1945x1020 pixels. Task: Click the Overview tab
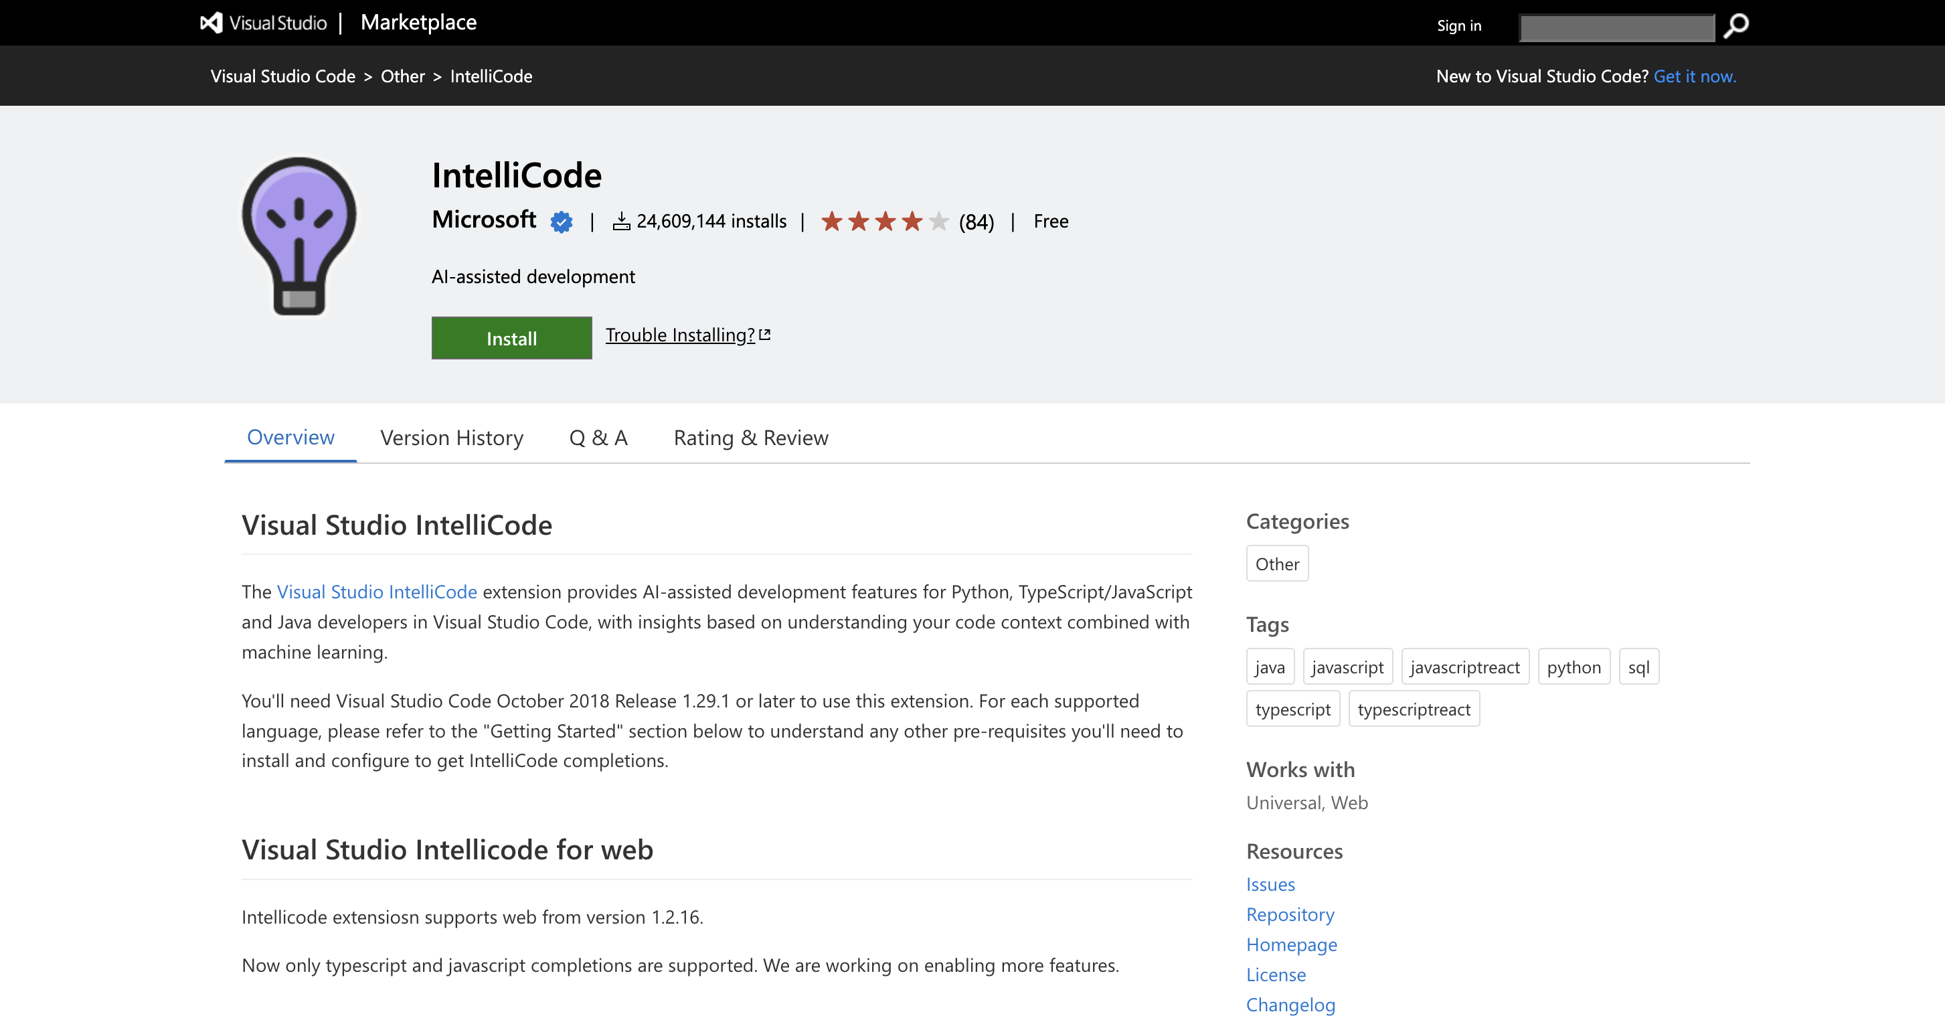(289, 436)
